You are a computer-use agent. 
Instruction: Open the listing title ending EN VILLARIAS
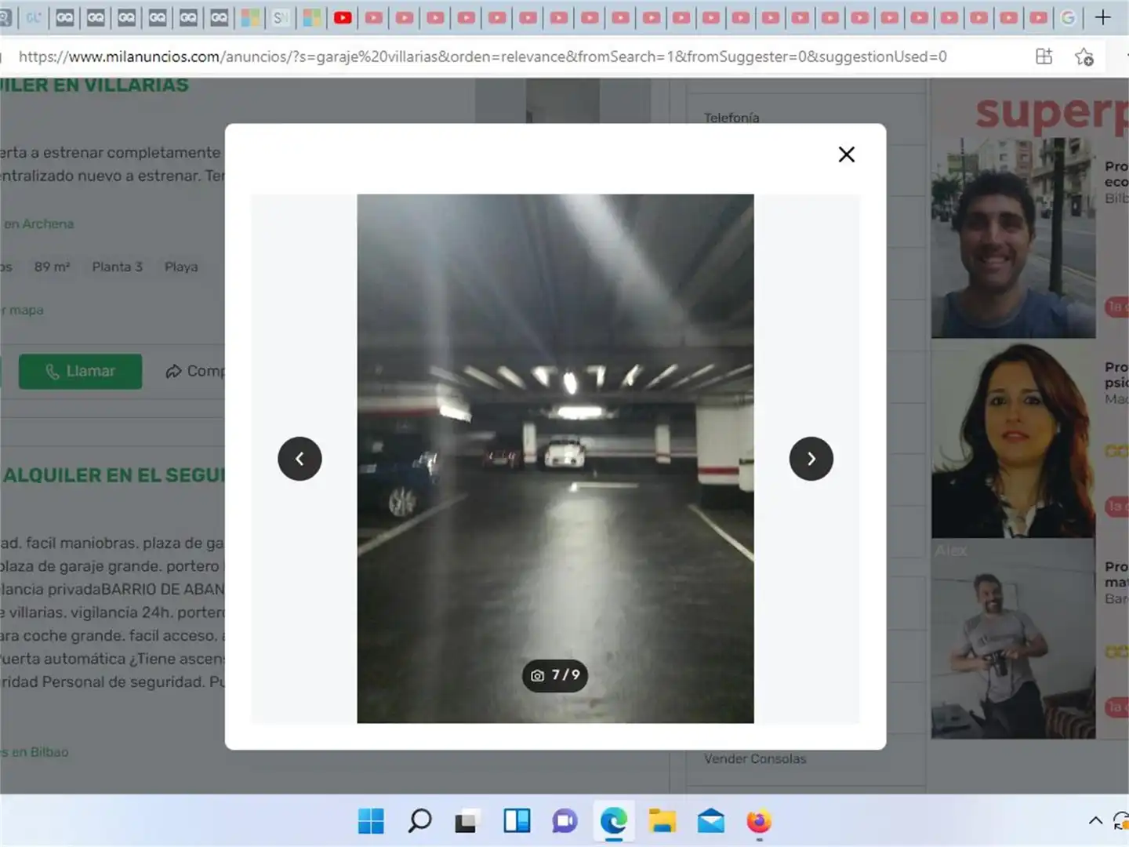point(94,85)
